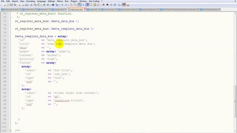The height and width of the screenshot is (133, 237).
Task: Open the Zen Coding menu
Action: click(x=94, y=1)
